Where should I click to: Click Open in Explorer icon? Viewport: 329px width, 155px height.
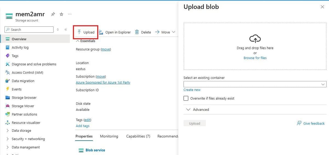click(101, 32)
